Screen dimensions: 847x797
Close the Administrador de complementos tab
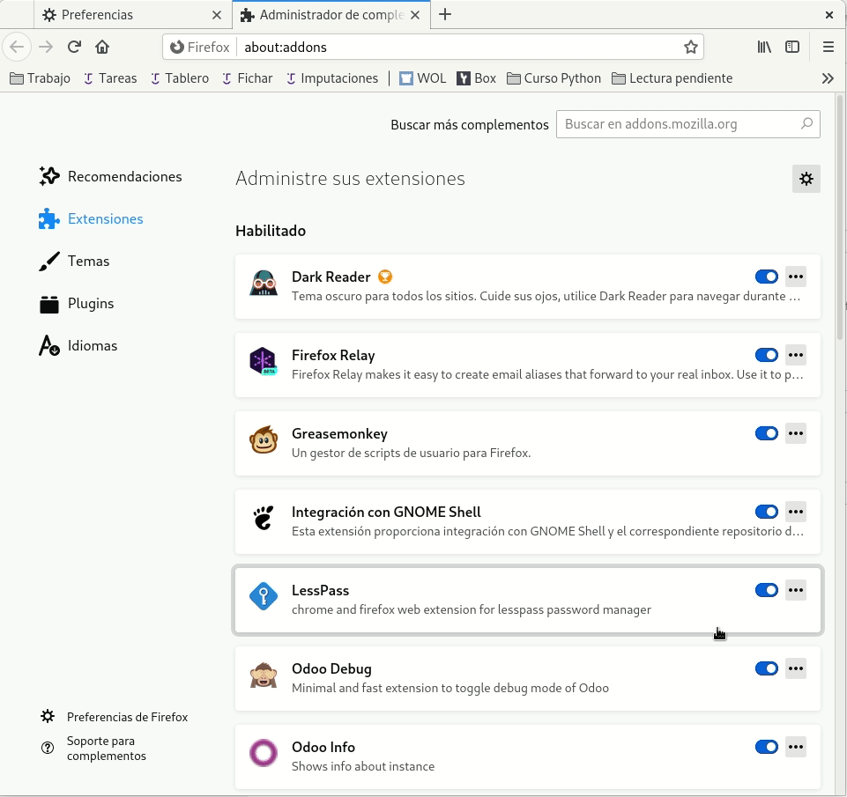[415, 15]
